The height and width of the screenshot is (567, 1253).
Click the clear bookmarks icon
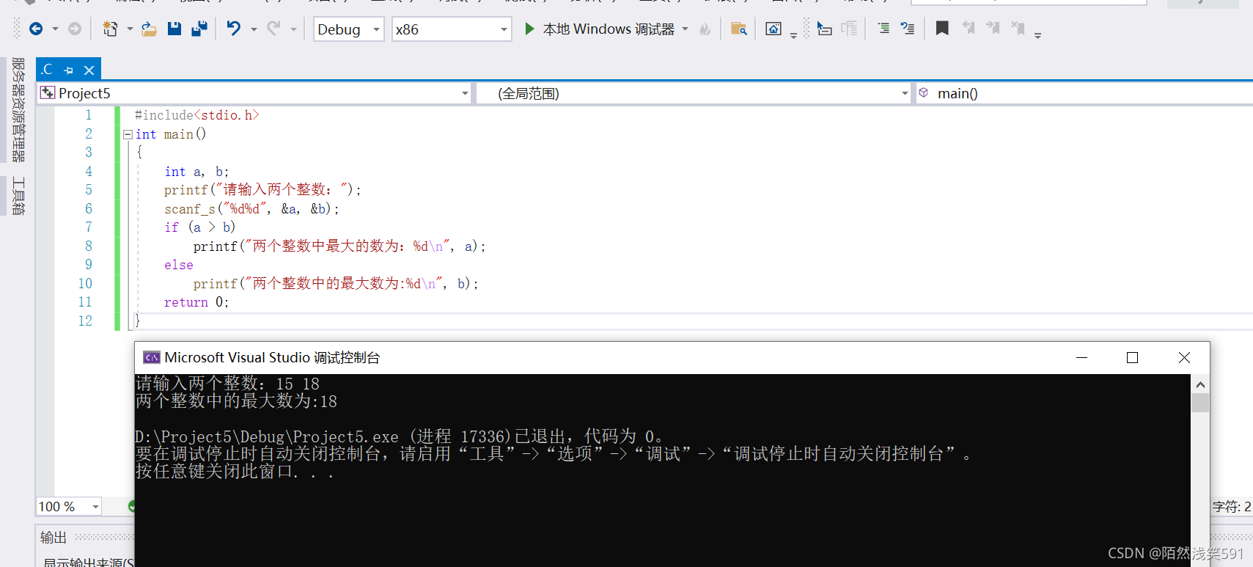pos(1018,29)
